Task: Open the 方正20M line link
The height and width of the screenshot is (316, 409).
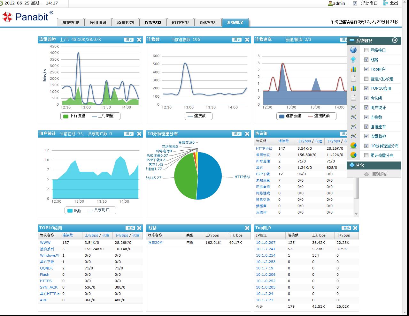Action: tap(155, 243)
